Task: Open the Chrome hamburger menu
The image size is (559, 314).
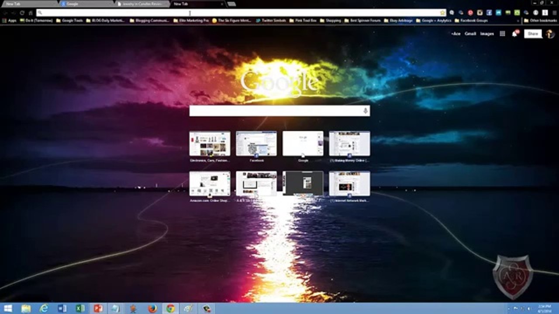Action: [x=555, y=13]
